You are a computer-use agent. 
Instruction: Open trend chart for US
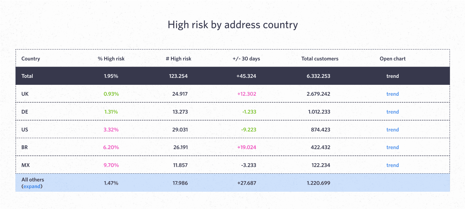[392, 130]
